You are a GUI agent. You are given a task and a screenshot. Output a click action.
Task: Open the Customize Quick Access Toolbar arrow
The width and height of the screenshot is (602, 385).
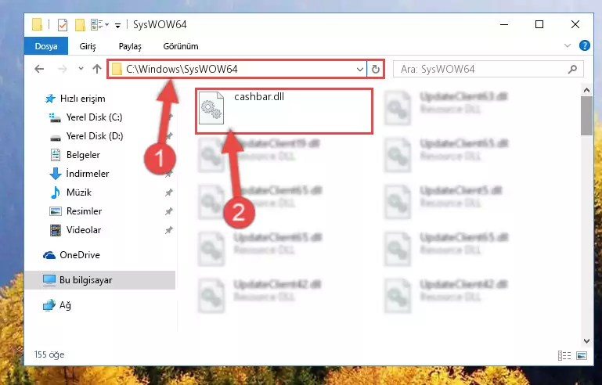pyautogui.click(x=118, y=25)
